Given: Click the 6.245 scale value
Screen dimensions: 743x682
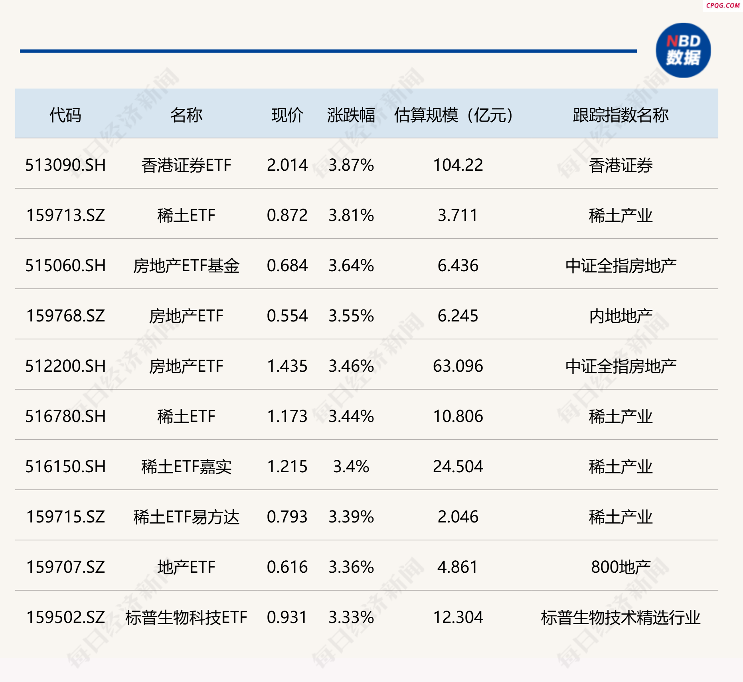Looking at the screenshot, I should [x=458, y=316].
